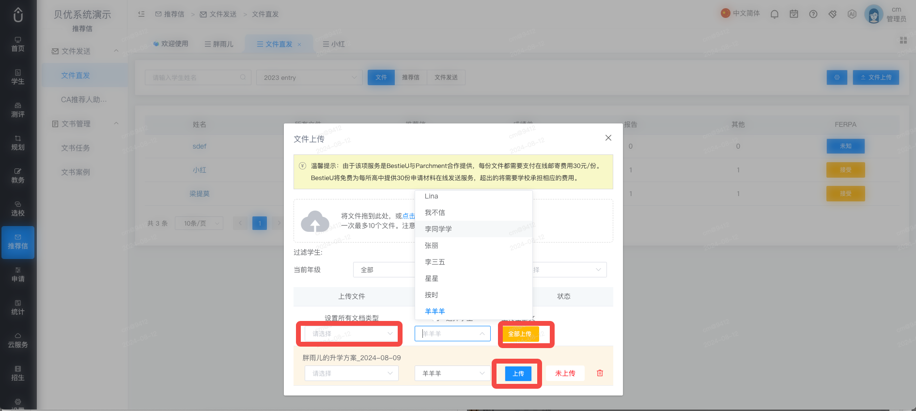This screenshot has height=411, width=916.
Task: Click the student name search field
Action: 198,77
